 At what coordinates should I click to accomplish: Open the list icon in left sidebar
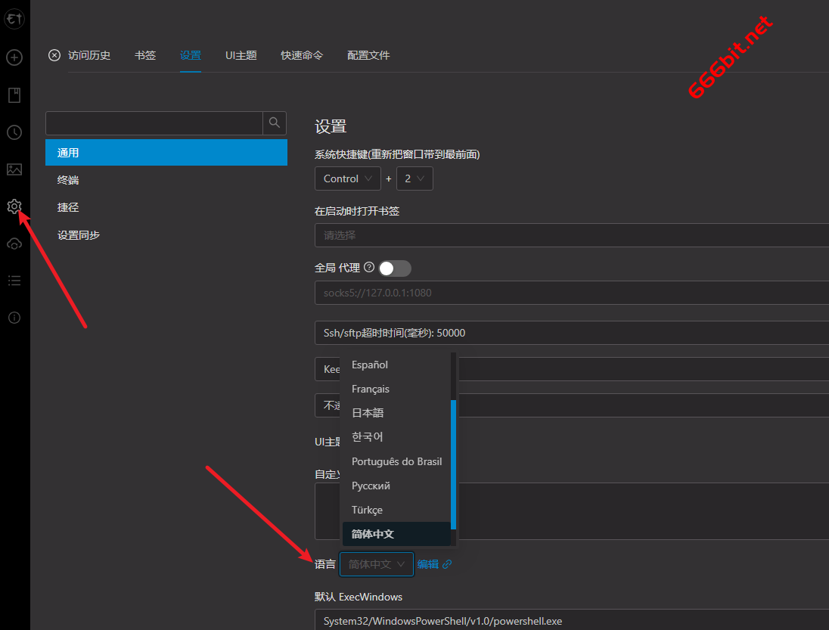tap(14, 281)
